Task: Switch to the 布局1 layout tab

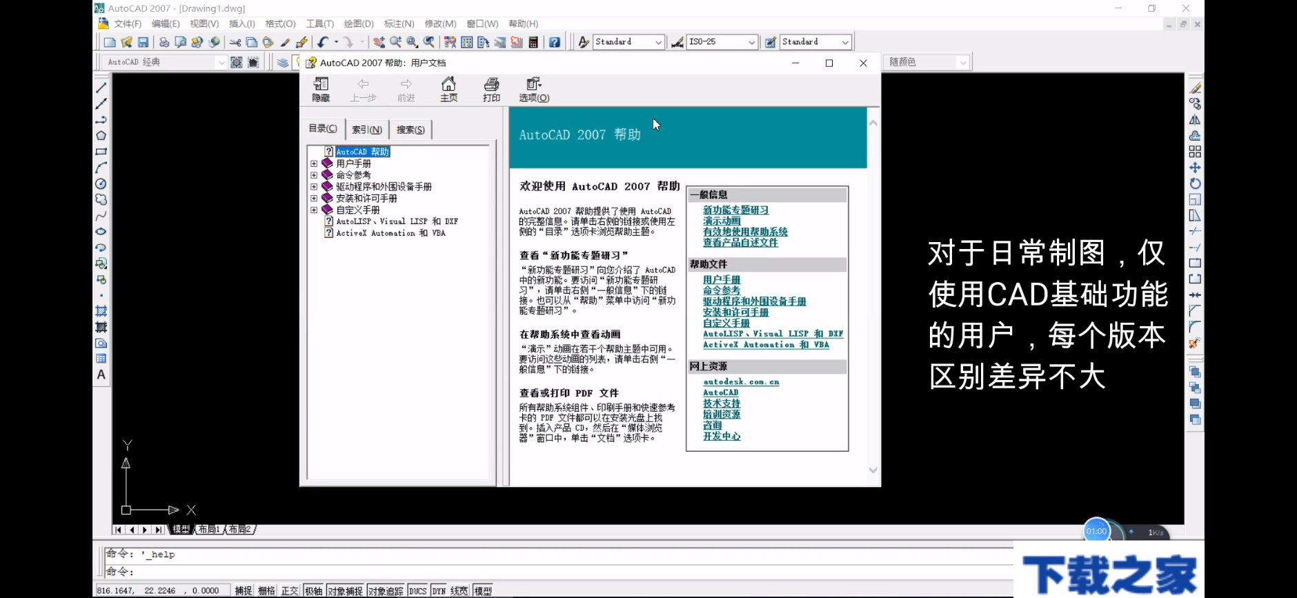Action: [209, 529]
